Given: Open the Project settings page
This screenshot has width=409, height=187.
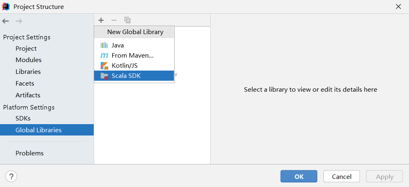Looking at the screenshot, I should [26, 49].
